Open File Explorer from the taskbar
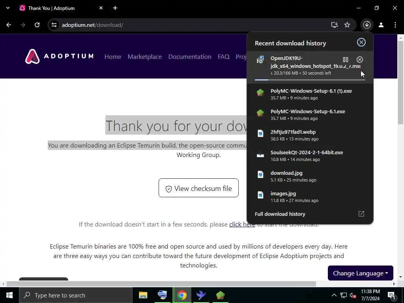Image resolution: width=404 pixels, height=303 pixels. tap(143, 295)
